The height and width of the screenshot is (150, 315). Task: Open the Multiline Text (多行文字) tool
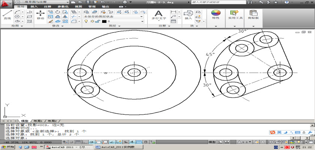(159, 14)
